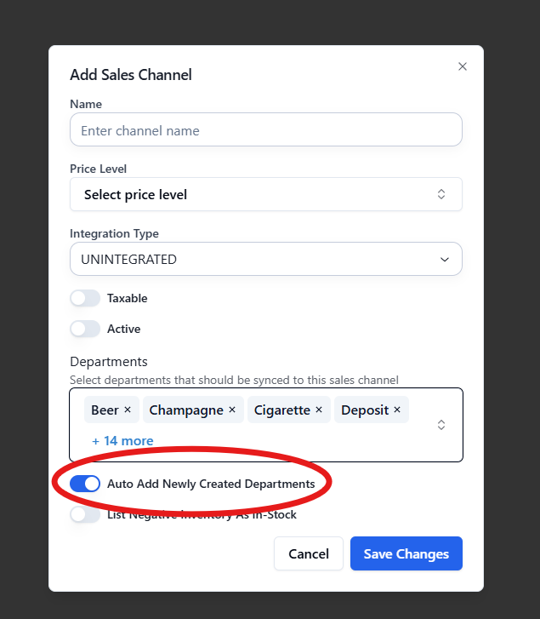Click the Price Level up-down arrows icon
The height and width of the screenshot is (619, 540).
(441, 194)
